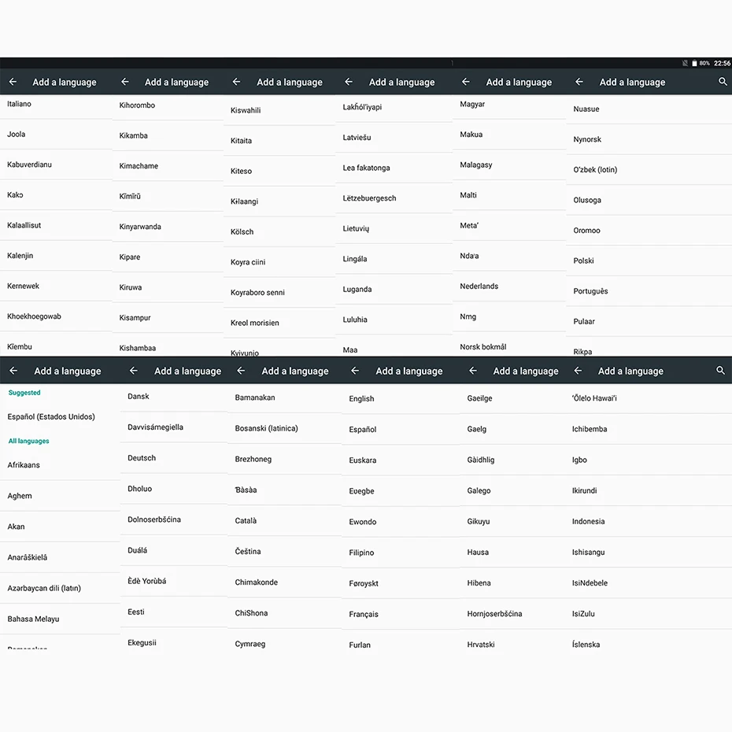Open search using the top-right magnifier icon
Image resolution: width=732 pixels, height=732 pixels.
tap(723, 82)
